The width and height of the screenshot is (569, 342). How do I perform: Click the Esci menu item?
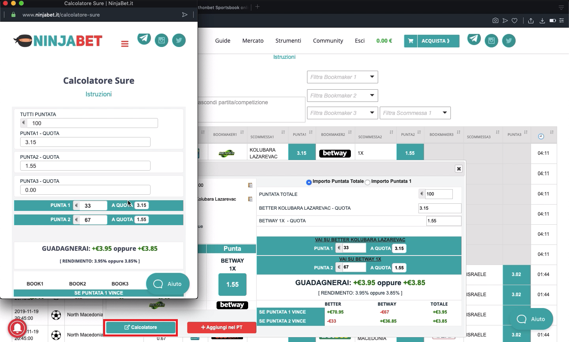(x=360, y=41)
